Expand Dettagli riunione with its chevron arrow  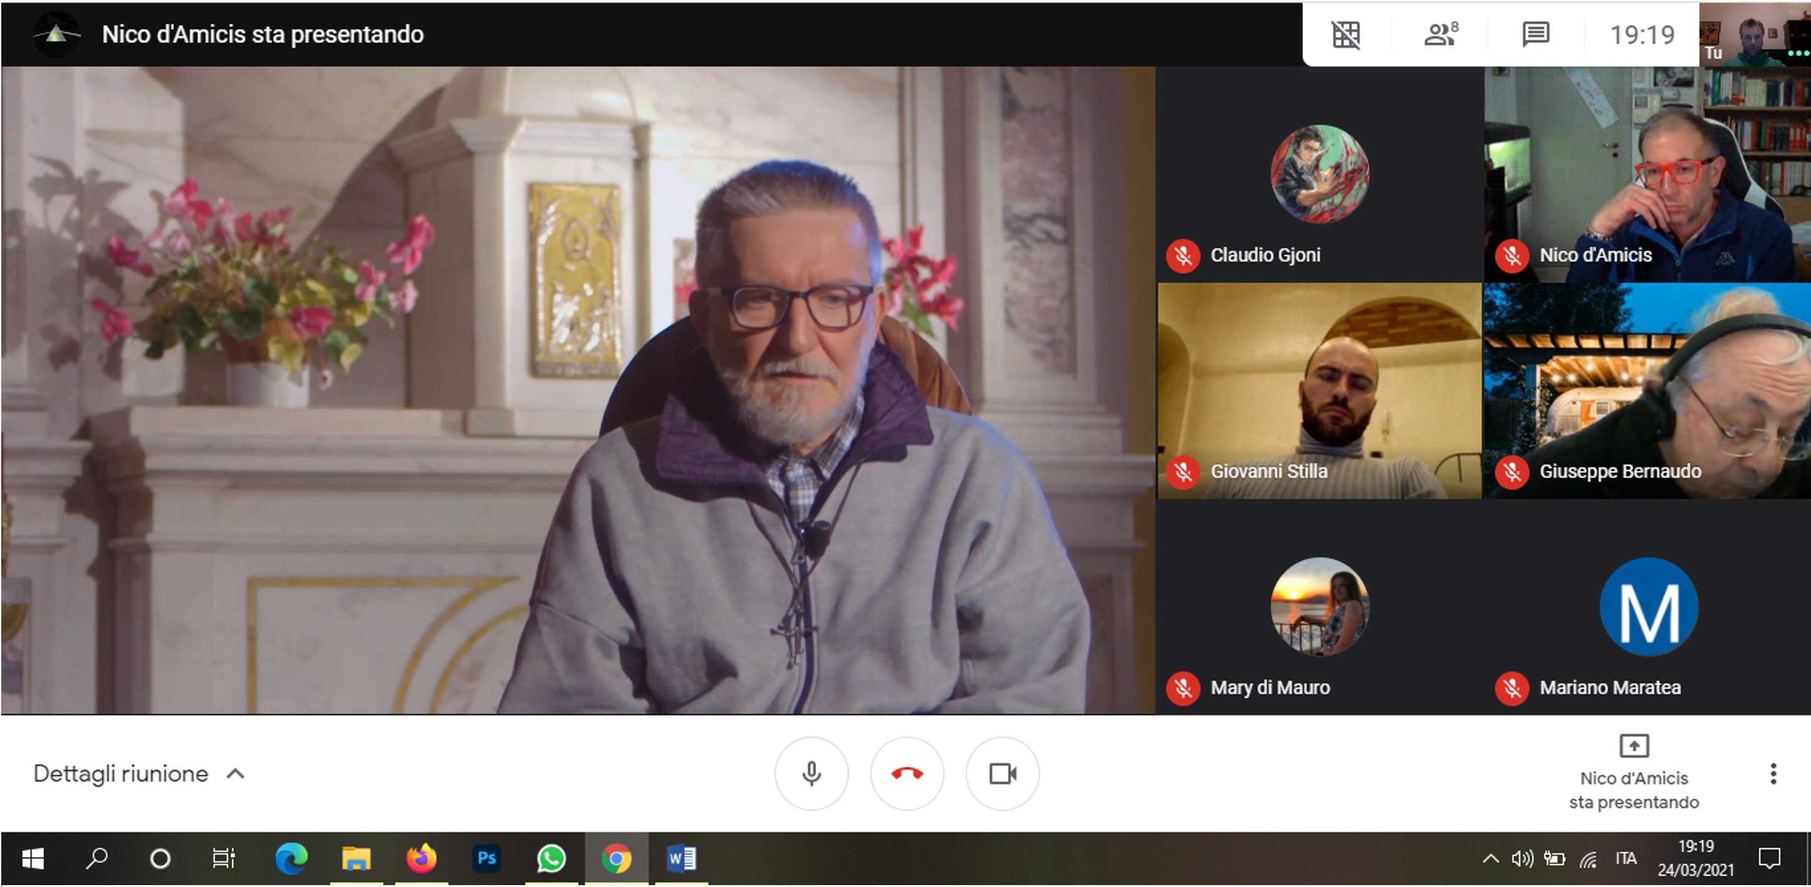tap(235, 774)
